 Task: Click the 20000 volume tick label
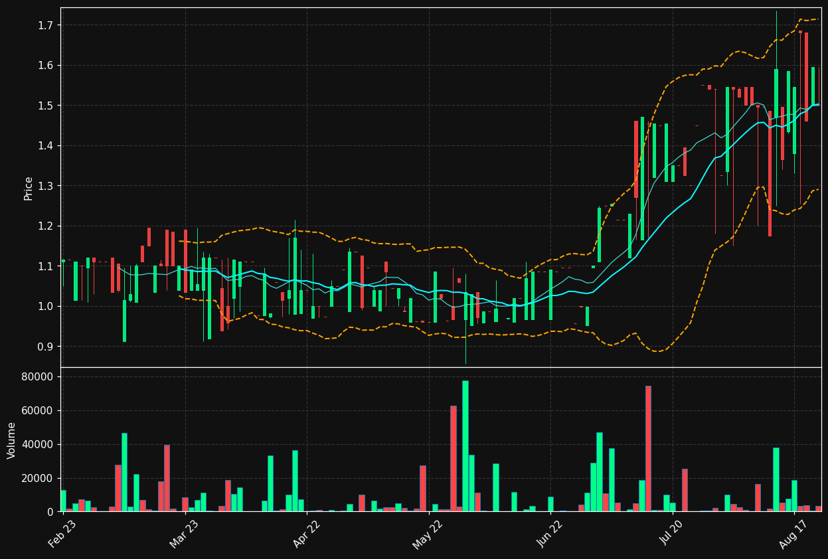(39, 479)
